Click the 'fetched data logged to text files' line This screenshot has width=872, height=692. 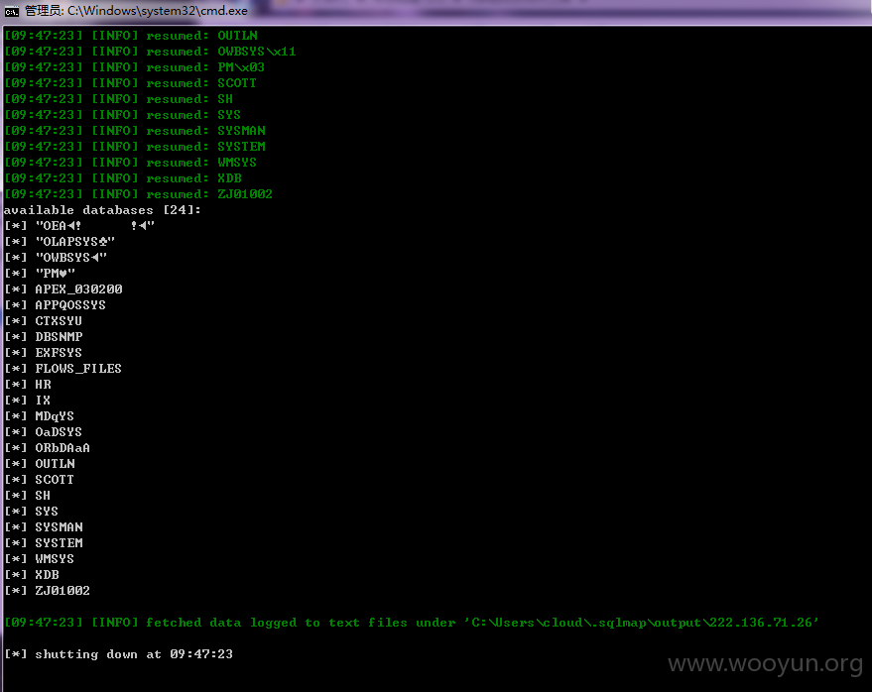coord(412,623)
